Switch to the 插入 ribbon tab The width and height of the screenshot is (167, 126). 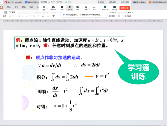pyautogui.click(x=9, y=7)
